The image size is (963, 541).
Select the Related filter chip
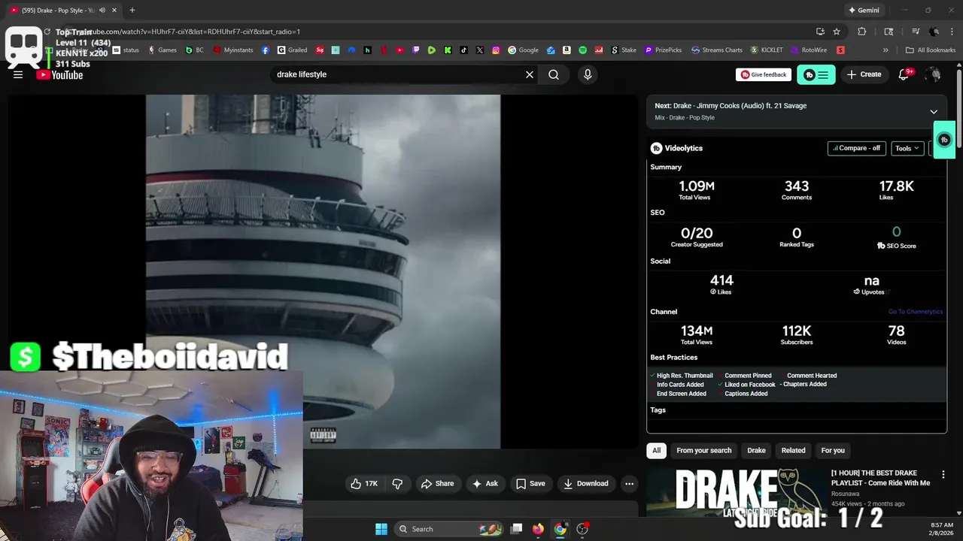coord(793,450)
